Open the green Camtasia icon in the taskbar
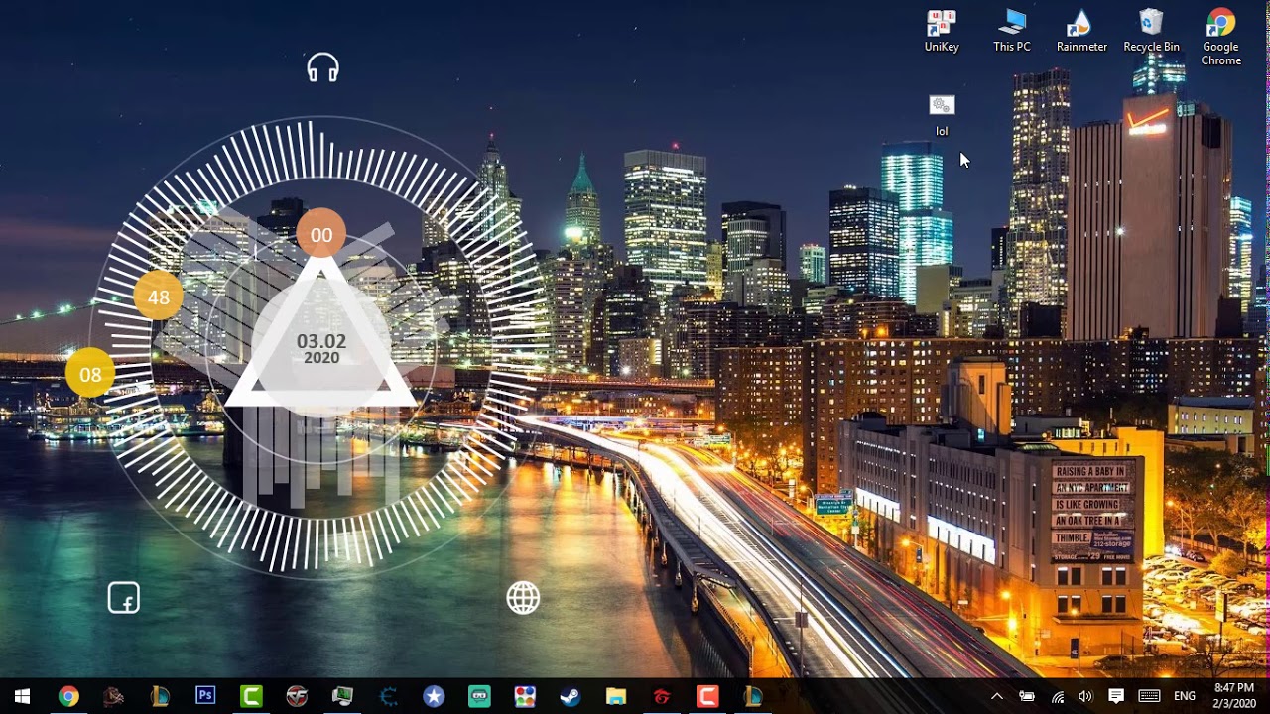This screenshot has width=1270, height=714. point(251,696)
